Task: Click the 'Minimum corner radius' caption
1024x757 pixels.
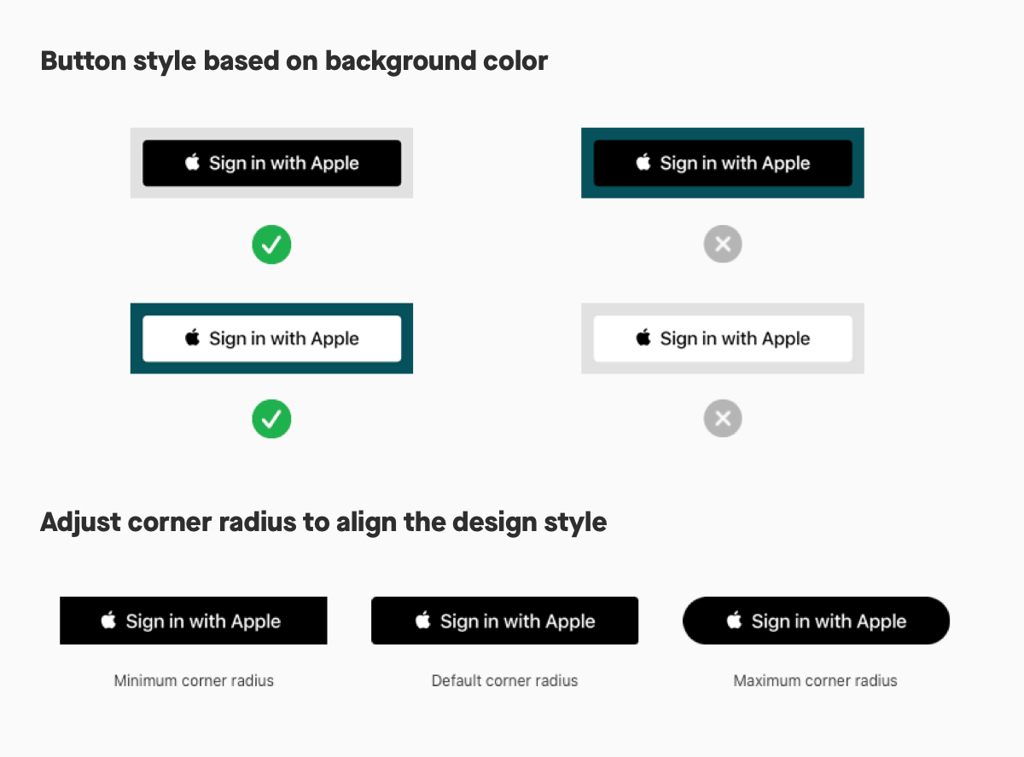Action: [194, 681]
